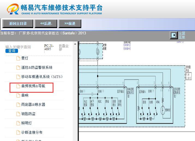The image size is (195, 141).
Task: Click the page icon beside 雾灯
Action: pyautogui.click(x=18, y=58)
